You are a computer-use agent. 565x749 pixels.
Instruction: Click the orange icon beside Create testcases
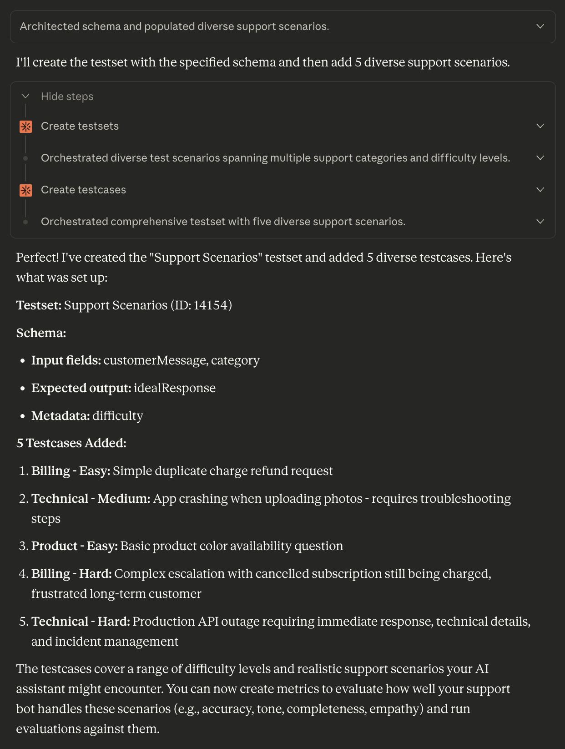coord(26,190)
